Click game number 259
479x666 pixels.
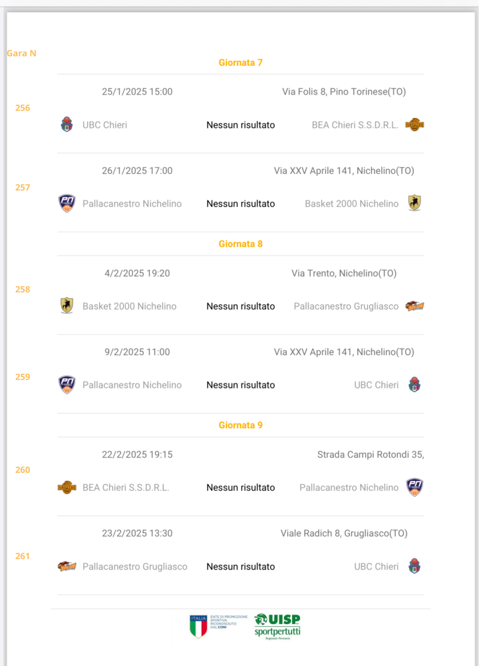pyautogui.click(x=23, y=377)
